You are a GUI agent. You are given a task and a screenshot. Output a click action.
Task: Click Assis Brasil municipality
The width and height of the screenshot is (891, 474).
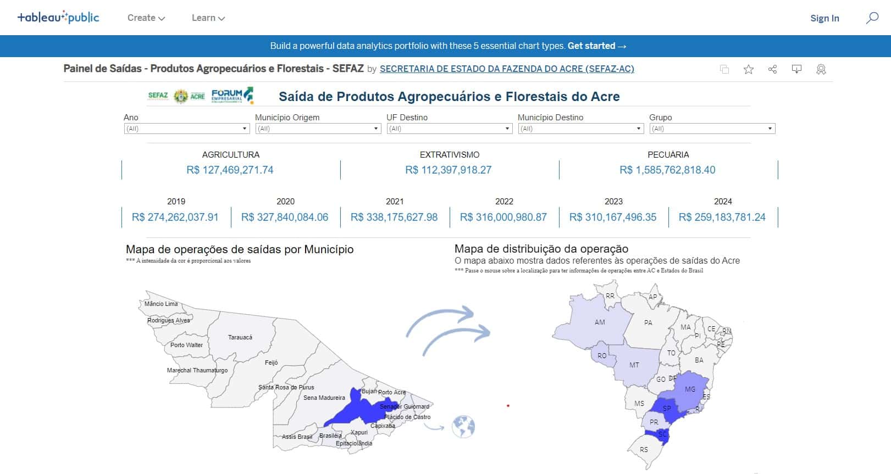297,437
